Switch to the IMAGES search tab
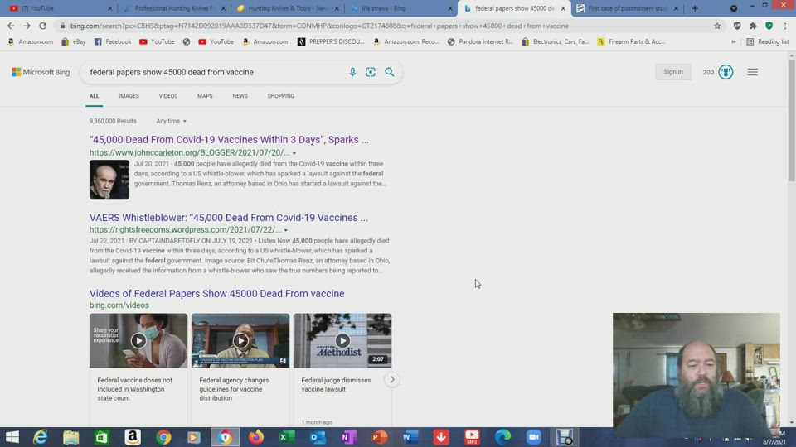The image size is (796, 447). point(129,96)
